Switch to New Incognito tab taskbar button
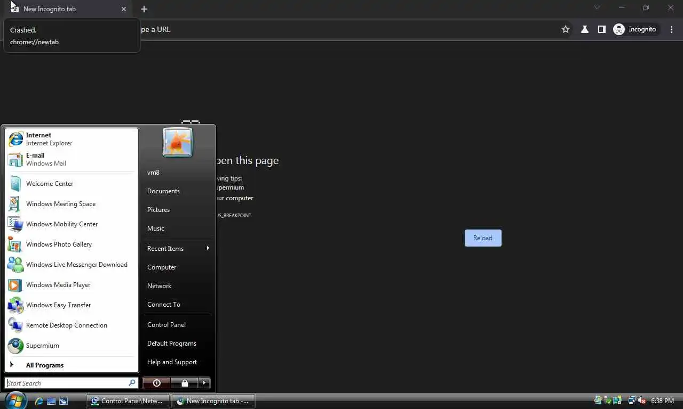Viewport: 683px width, 409px height. [213, 401]
